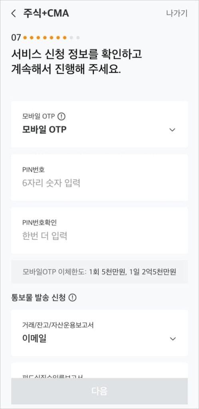Viewport: 199px width, 409px height.
Task: Tap the 다음 button at the bottom
Action: click(99, 391)
